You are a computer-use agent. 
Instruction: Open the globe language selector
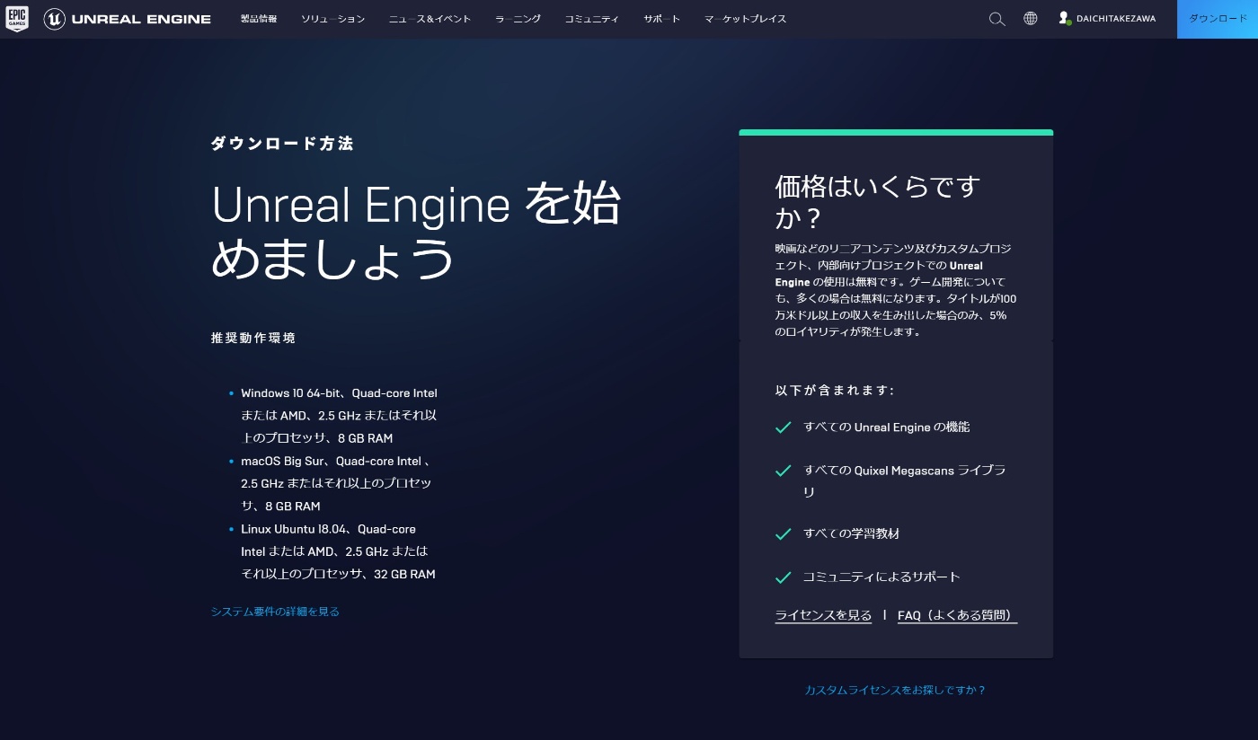[1030, 18]
